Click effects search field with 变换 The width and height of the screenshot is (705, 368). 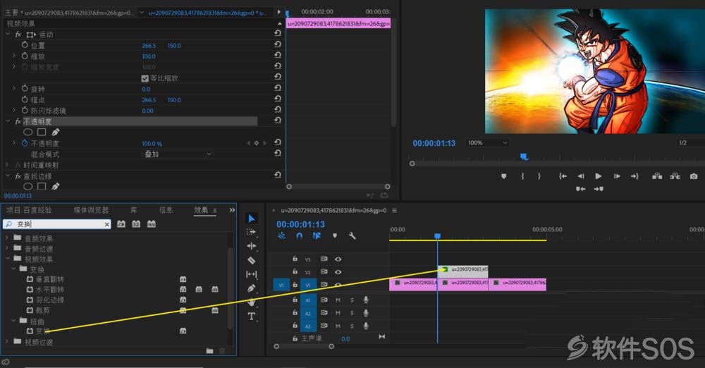[x=56, y=224]
